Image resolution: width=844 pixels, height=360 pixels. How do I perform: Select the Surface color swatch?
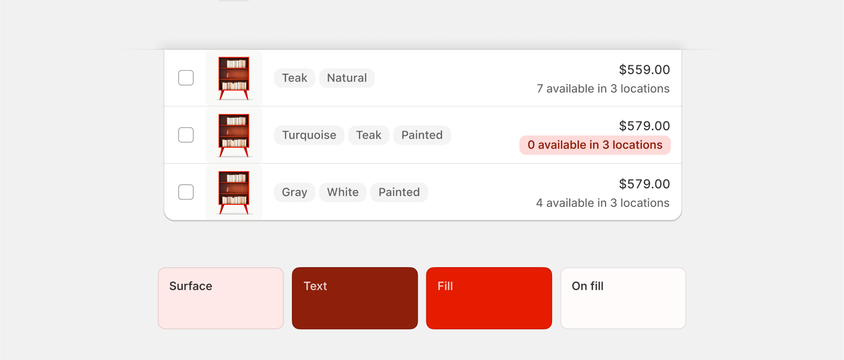[221, 298]
